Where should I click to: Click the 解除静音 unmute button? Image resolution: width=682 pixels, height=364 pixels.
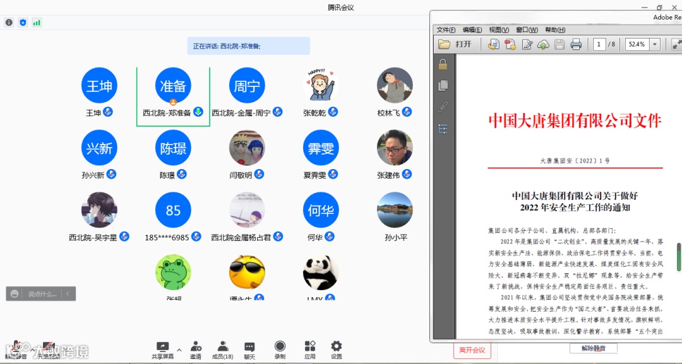click(x=593, y=348)
